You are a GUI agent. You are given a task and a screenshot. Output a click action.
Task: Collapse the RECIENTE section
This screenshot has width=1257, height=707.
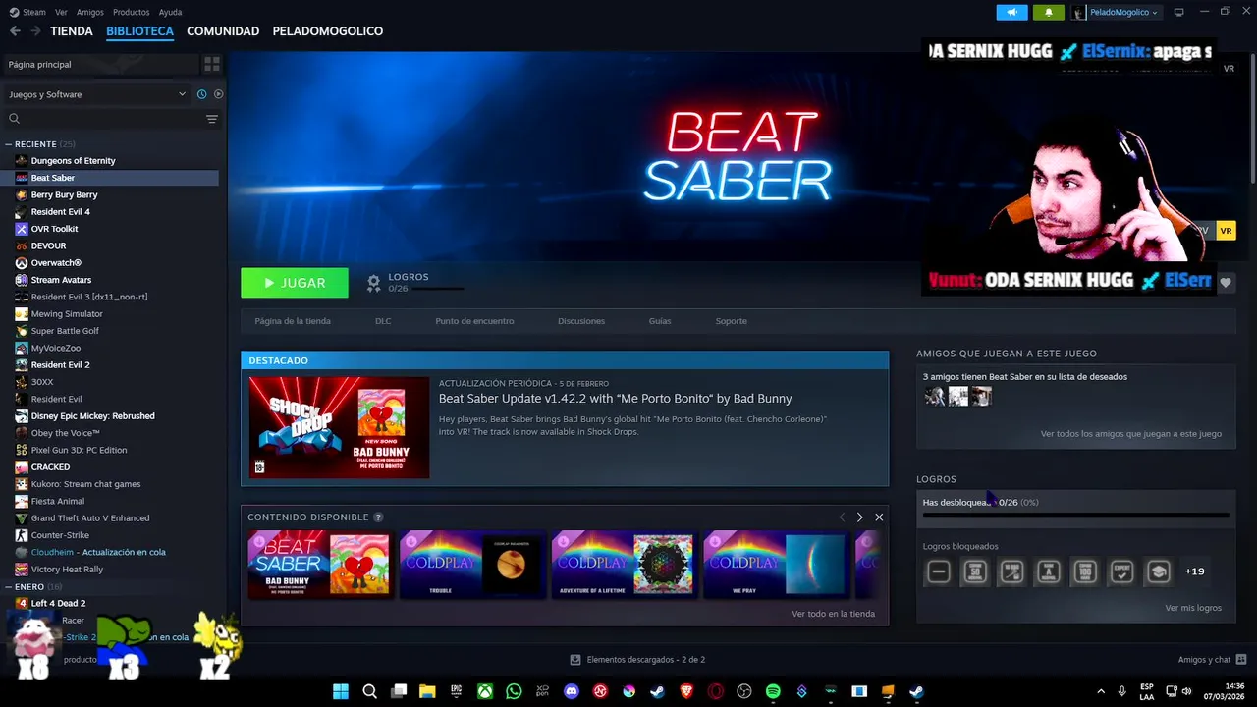click(x=9, y=144)
